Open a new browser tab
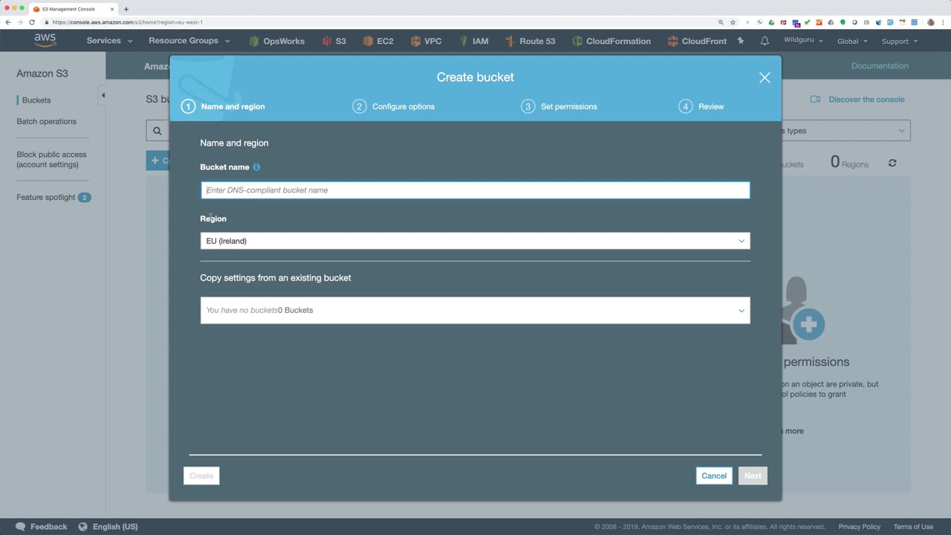This screenshot has height=535, width=951. [x=126, y=9]
